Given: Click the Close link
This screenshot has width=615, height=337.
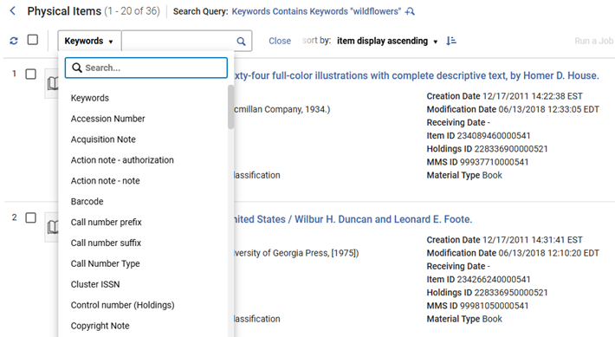Looking at the screenshot, I should pos(280,41).
